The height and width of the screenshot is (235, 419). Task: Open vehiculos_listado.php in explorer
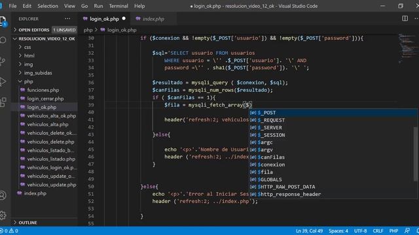(x=45, y=159)
